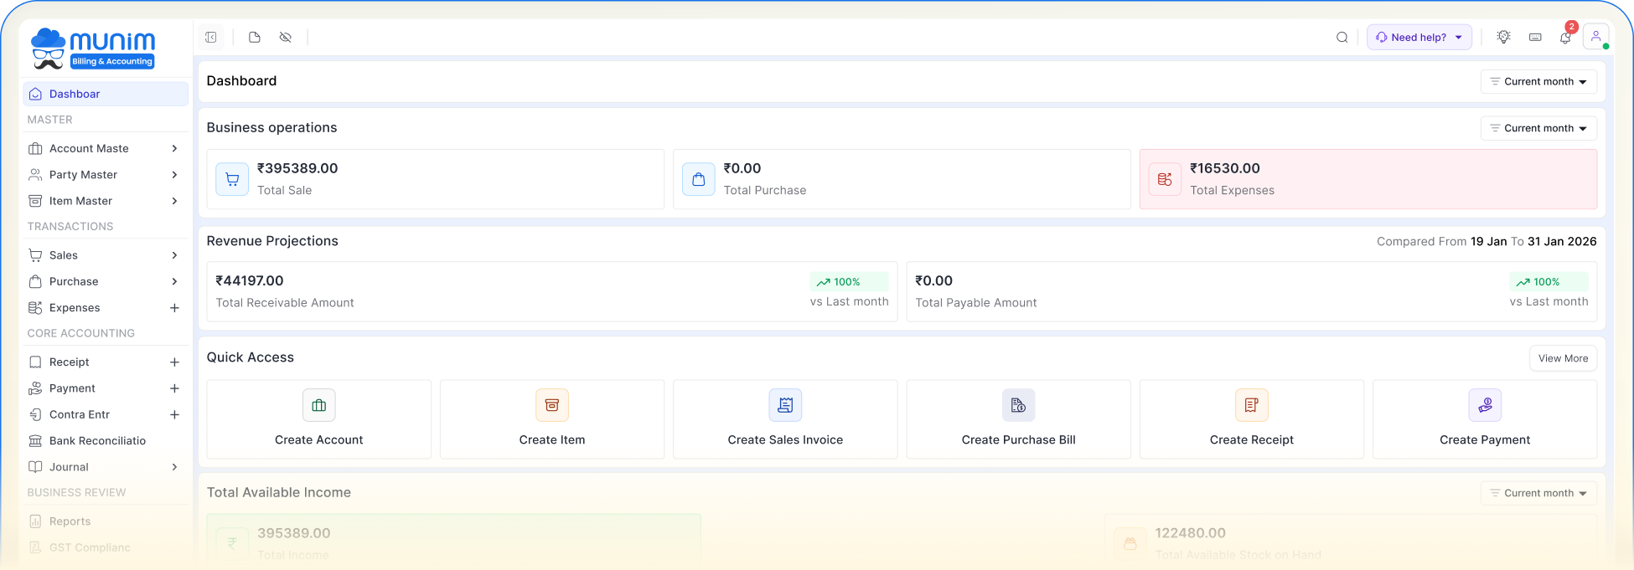This screenshot has height=570, width=1634.
Task: Click the Create Purchase Bill card
Action: coord(1018,420)
